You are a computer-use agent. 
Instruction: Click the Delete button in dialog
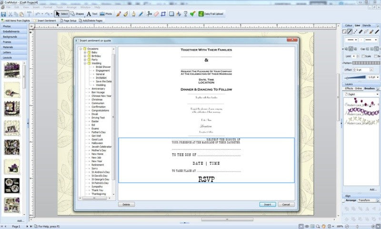126,204
